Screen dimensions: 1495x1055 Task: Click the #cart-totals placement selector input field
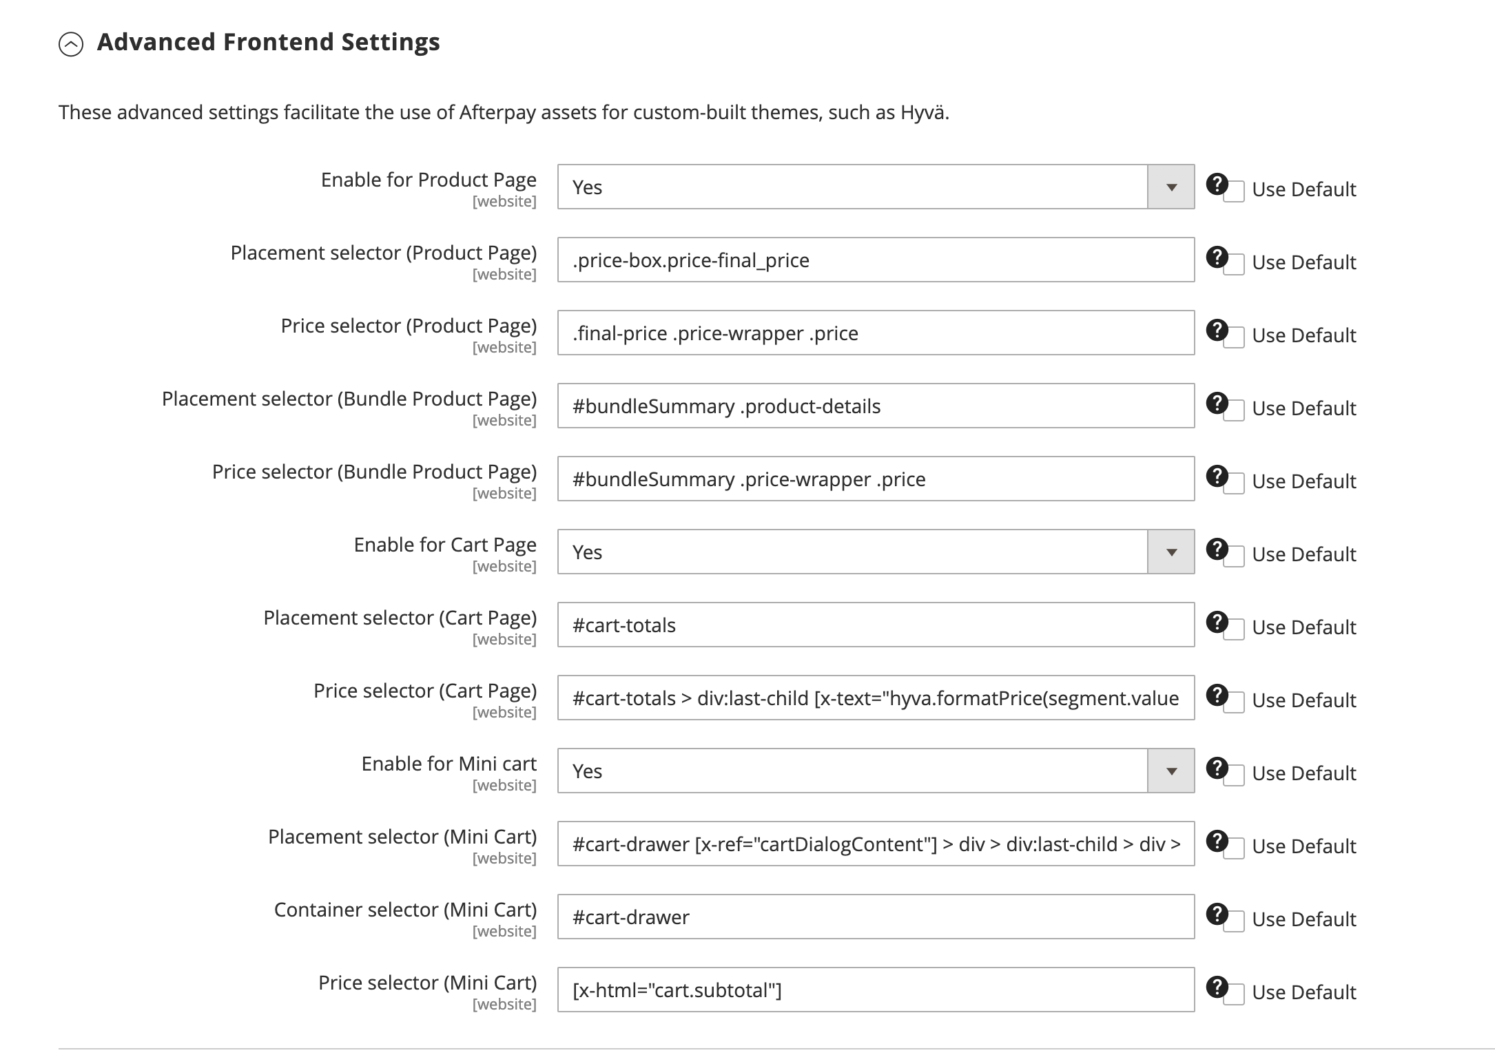point(875,625)
